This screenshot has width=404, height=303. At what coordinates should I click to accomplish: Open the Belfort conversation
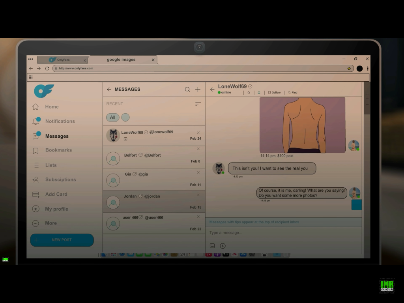click(154, 157)
